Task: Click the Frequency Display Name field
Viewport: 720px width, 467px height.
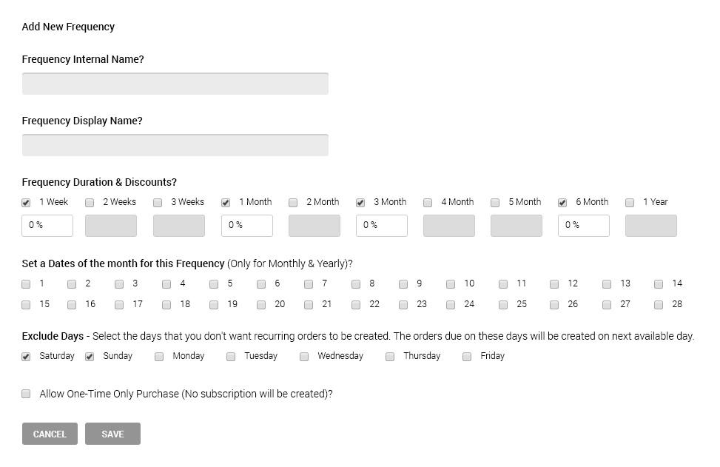Action: pos(175,145)
